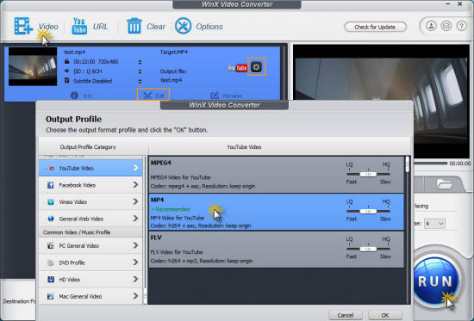Image resolution: width=474 pixels, height=321 pixels.
Task: Open the destination folder icon
Action: click(444, 184)
